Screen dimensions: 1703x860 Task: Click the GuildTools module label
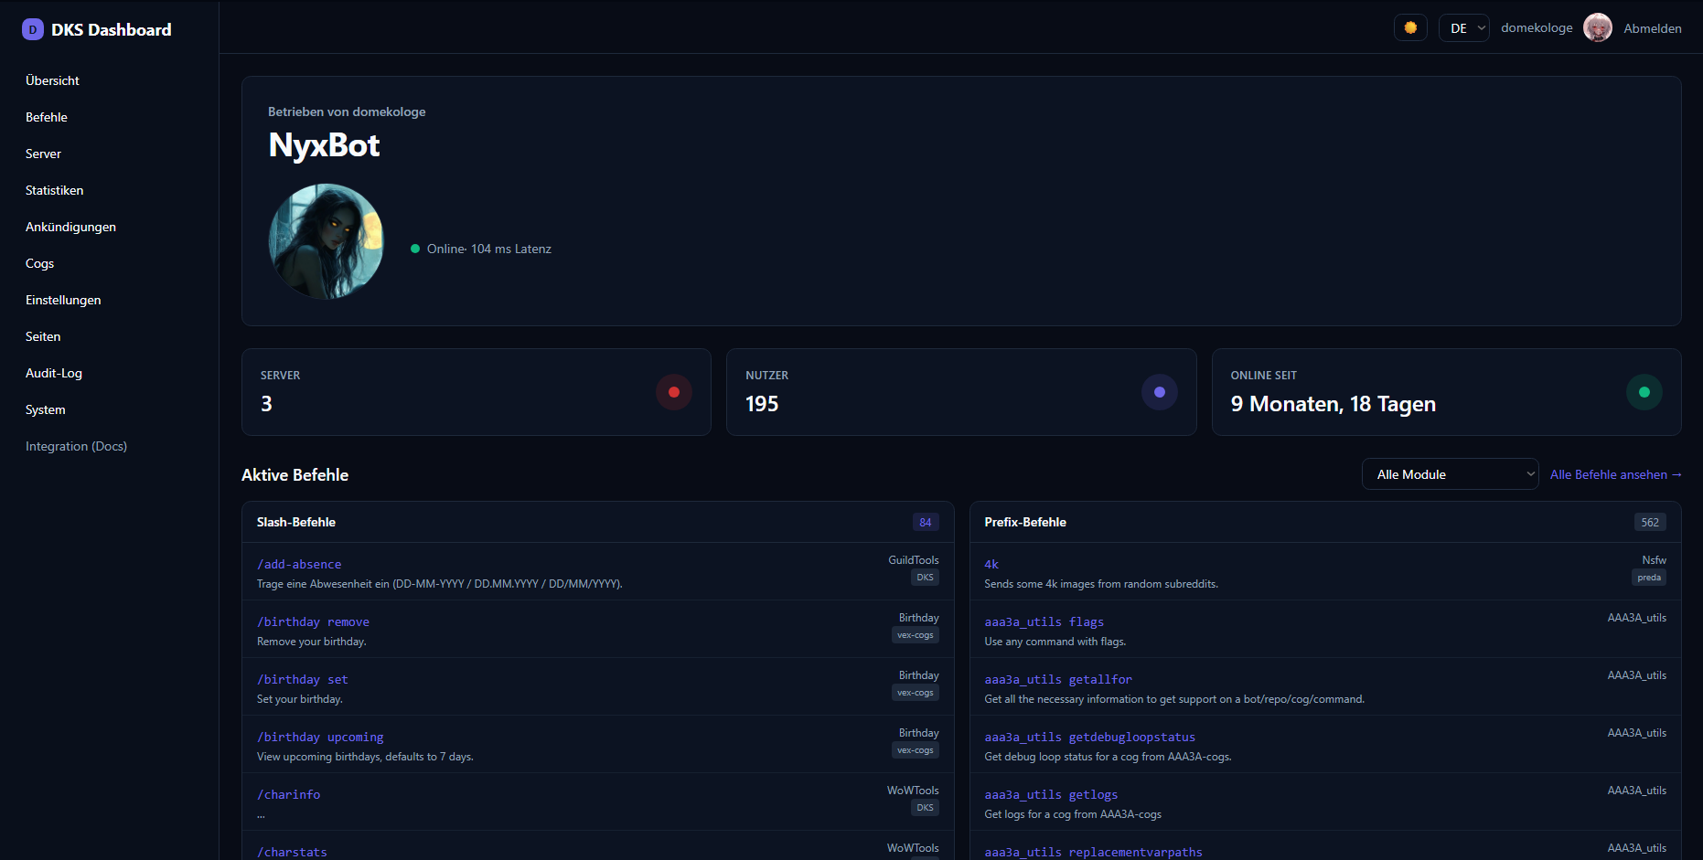[x=914, y=559]
